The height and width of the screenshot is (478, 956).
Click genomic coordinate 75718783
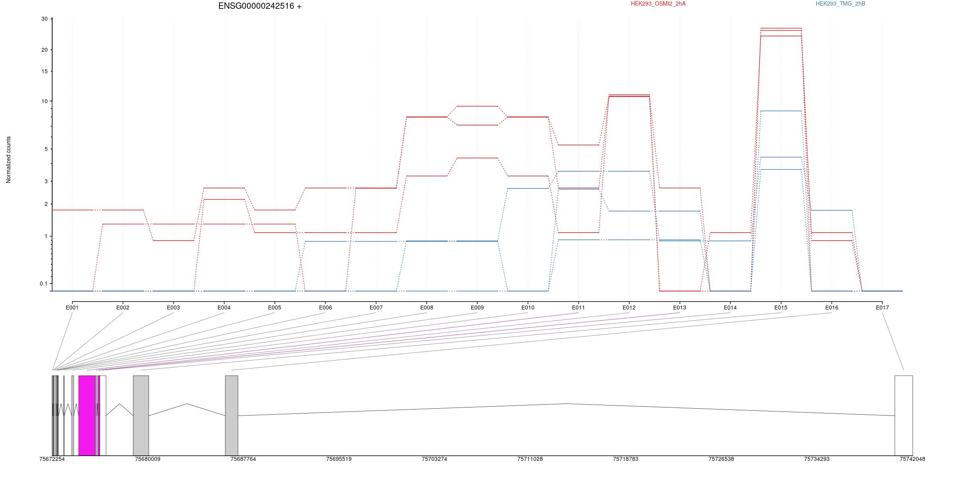(626, 459)
